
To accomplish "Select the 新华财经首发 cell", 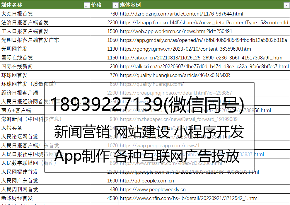I will click(45, 198).
